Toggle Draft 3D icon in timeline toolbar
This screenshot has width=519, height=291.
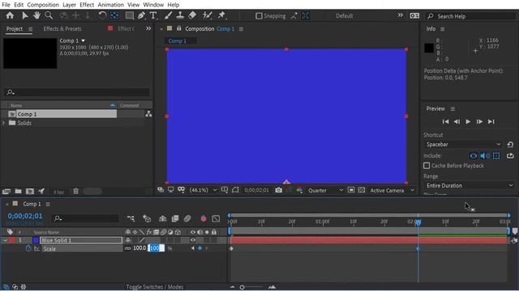click(147, 218)
